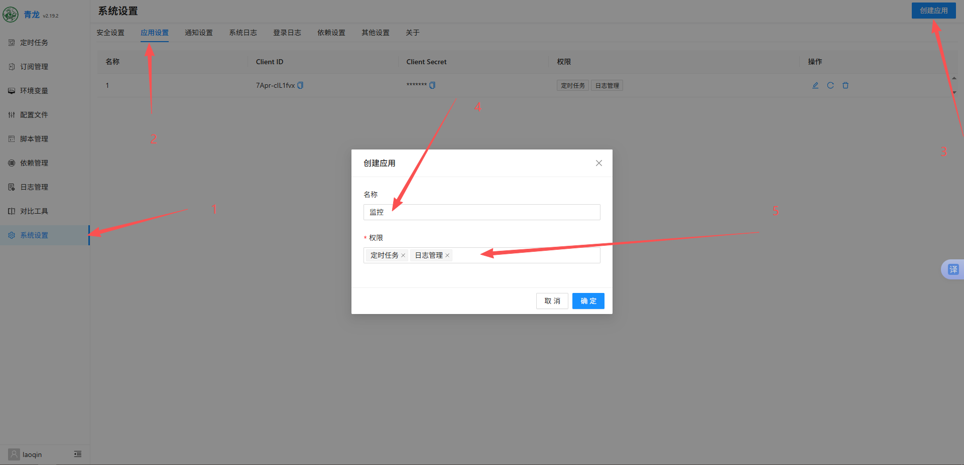The width and height of the screenshot is (964, 465).
Task: Copy the Client ID value
Action: (x=300, y=85)
